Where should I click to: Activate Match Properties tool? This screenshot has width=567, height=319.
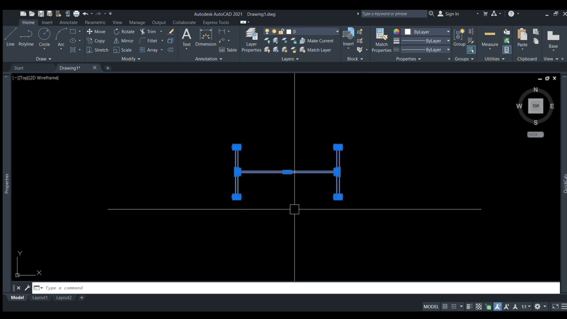click(381, 40)
